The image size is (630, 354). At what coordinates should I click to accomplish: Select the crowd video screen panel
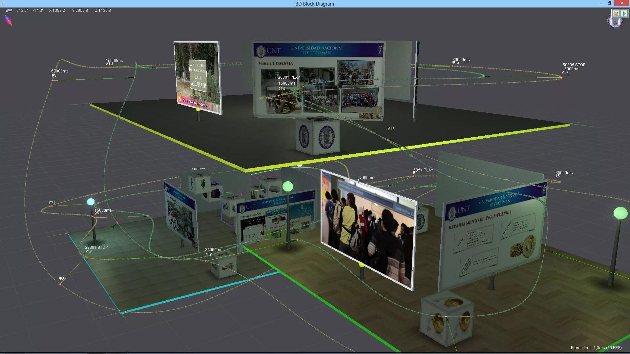coord(368,229)
